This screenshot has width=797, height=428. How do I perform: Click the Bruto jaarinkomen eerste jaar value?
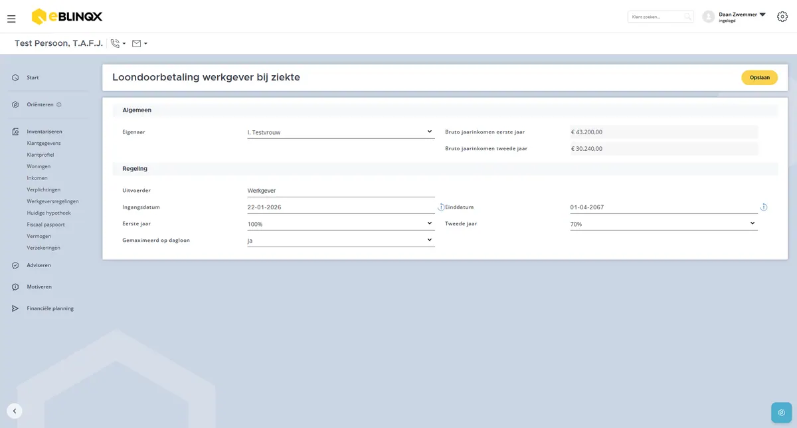pos(664,132)
